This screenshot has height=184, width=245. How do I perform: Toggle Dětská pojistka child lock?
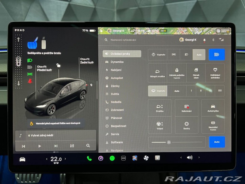pos(177,73)
